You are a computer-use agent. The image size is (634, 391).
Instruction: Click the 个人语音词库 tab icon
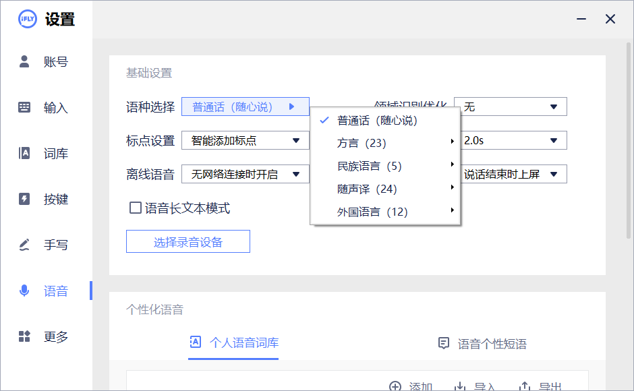[196, 342]
